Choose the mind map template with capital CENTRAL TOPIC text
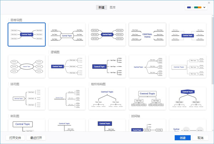Screen dimensions: 214x144 pyautogui.click(x=147, y=35)
